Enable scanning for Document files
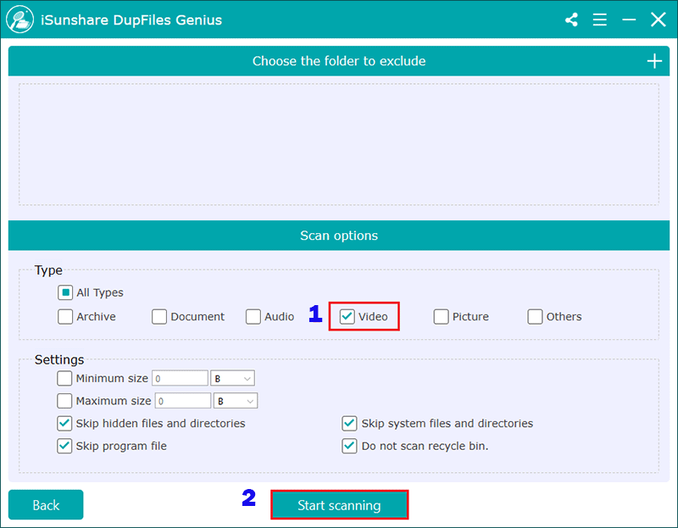Viewport: 678px width, 528px height. coord(159,316)
